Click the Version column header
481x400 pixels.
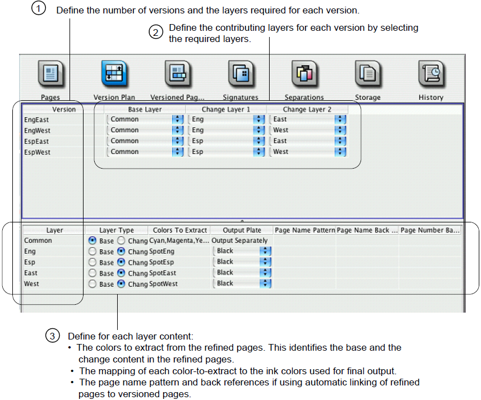click(63, 109)
